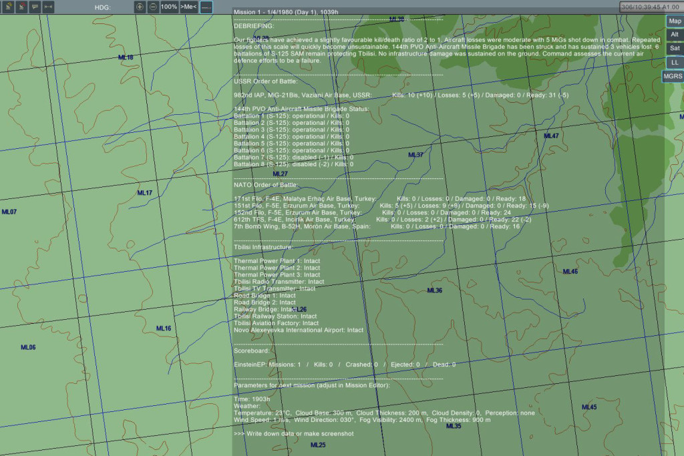Image resolution: width=684 pixels, height=456 pixels.
Task: Select the LL coordinate format button
Action: 675,62
